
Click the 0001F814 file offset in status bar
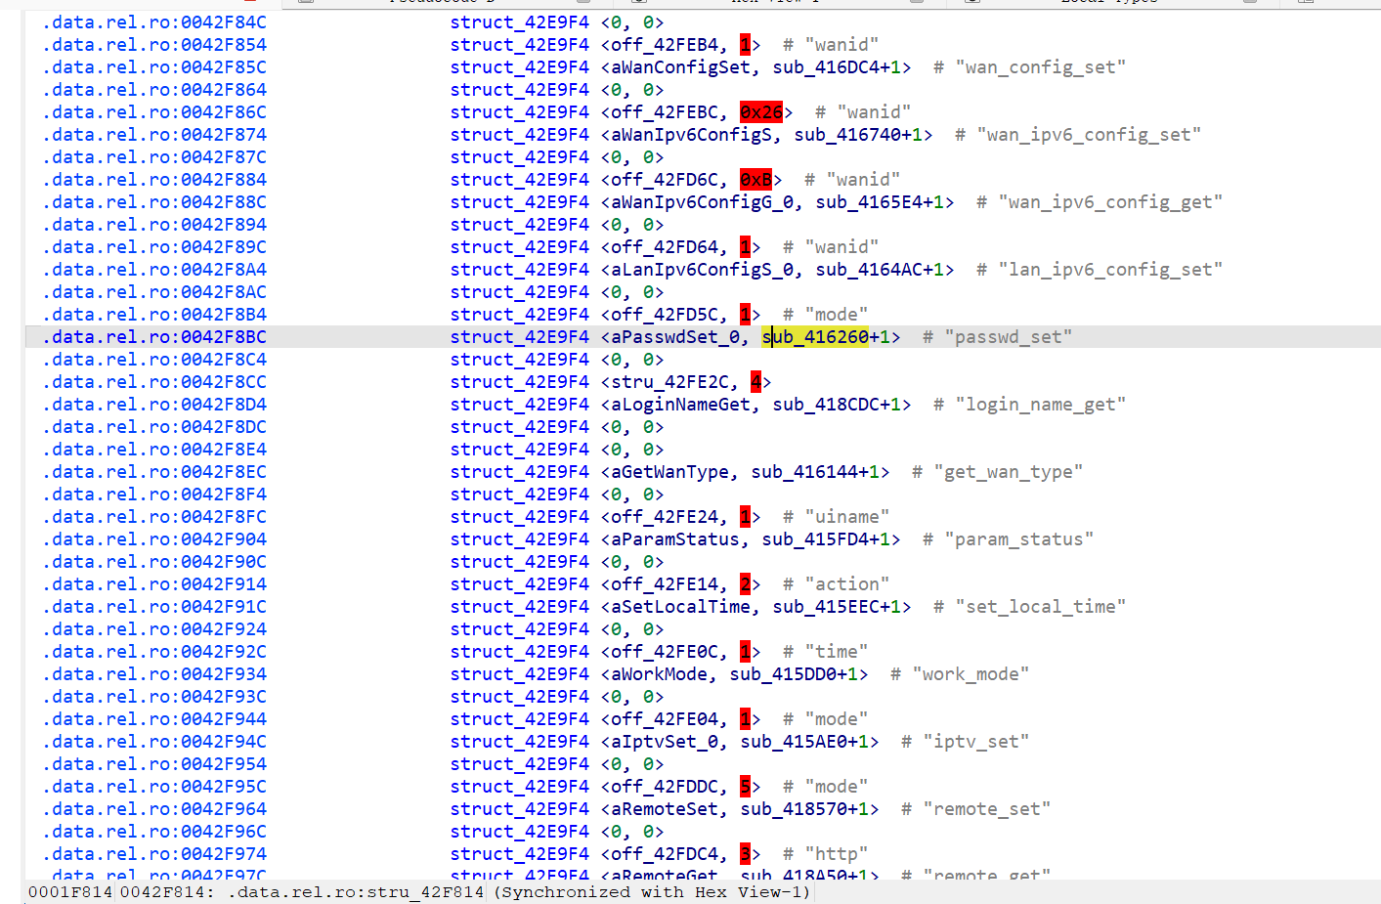click(x=69, y=892)
